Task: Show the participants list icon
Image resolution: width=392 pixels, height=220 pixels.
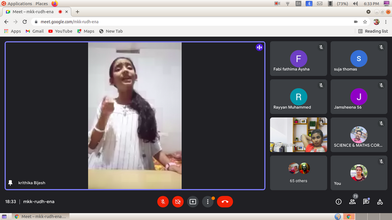Action: click(x=352, y=201)
